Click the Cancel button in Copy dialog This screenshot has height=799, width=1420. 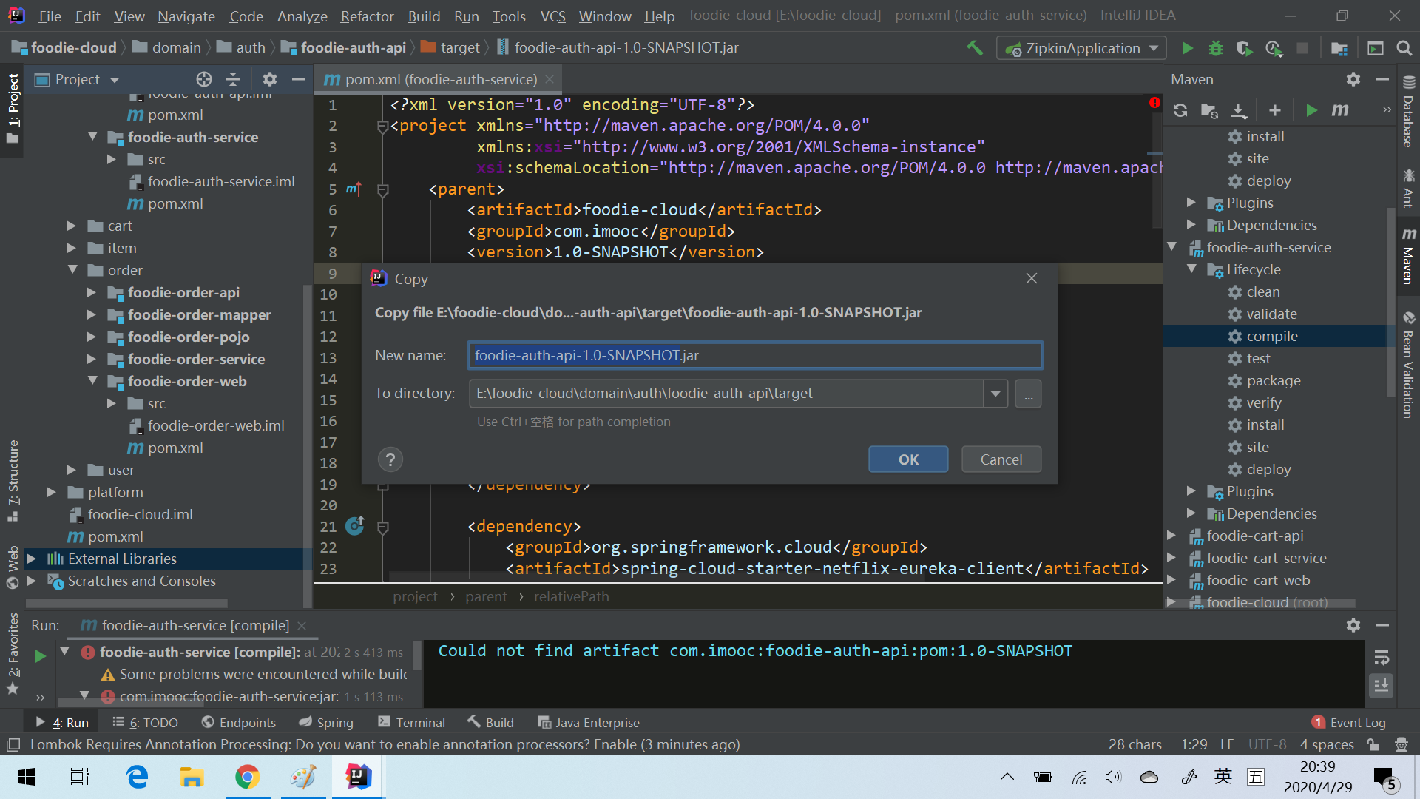[1000, 459]
